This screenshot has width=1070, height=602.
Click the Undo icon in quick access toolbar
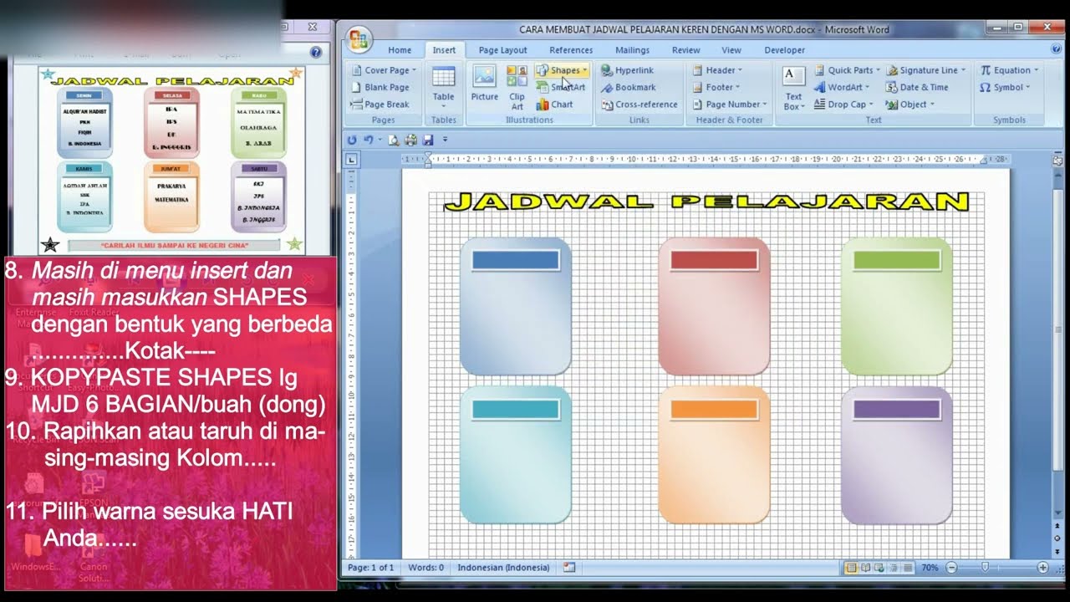point(368,140)
